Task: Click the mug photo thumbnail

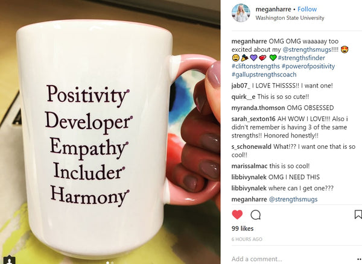Action: coord(110,132)
